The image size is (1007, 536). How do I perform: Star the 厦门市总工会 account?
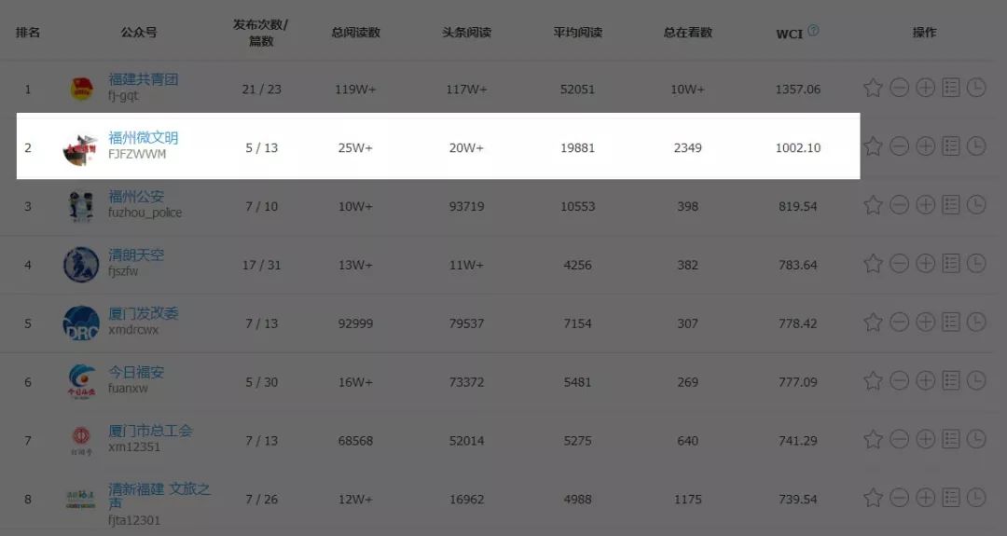click(x=873, y=439)
